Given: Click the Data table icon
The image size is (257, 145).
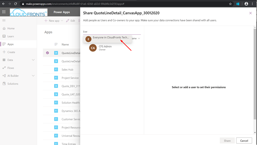Looking at the screenshot, I should (x=4, y=60).
